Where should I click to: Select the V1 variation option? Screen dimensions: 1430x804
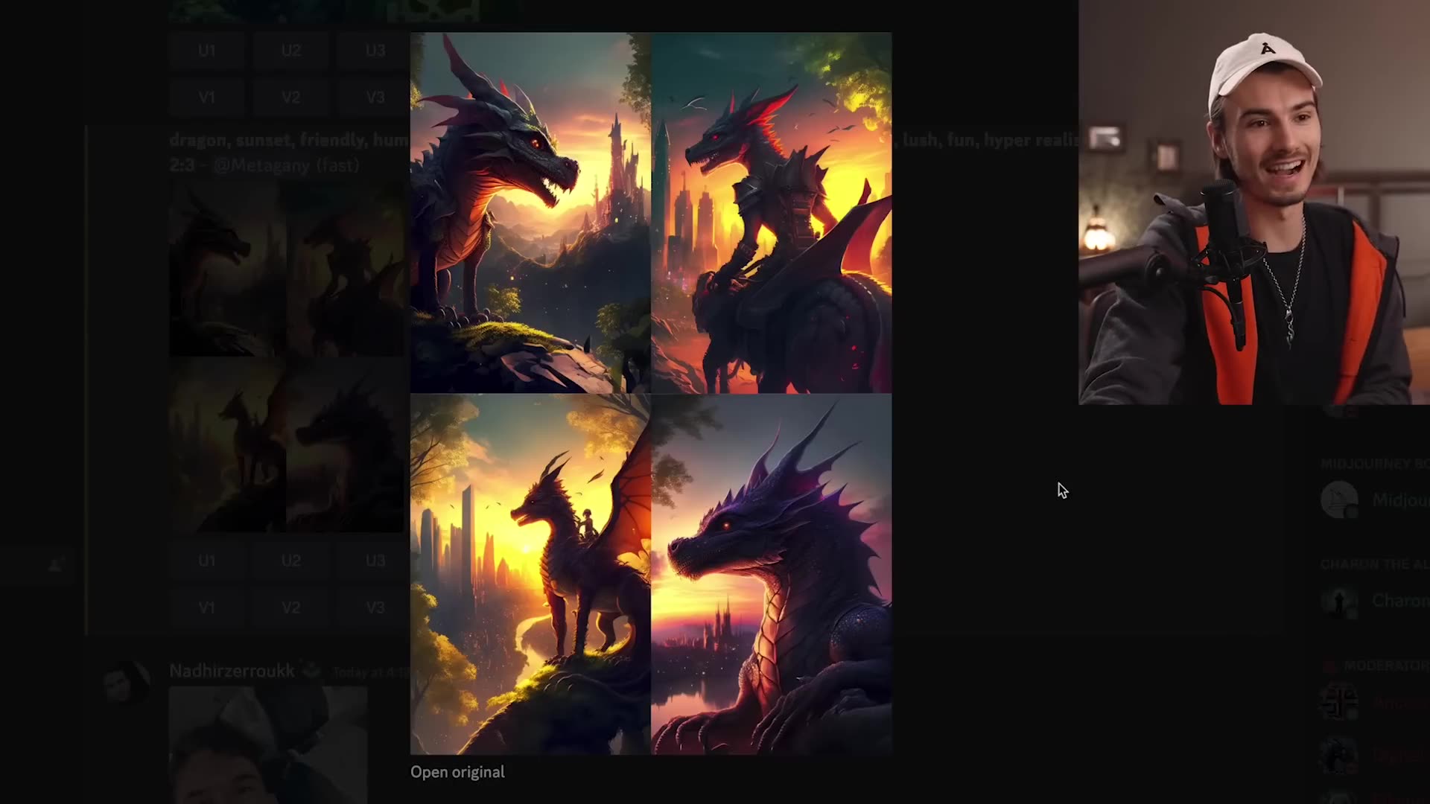[x=207, y=98]
